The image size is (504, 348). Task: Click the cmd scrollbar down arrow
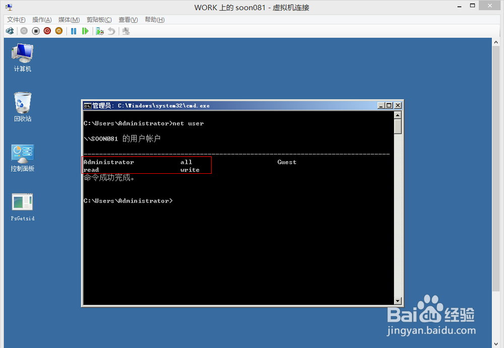click(398, 301)
